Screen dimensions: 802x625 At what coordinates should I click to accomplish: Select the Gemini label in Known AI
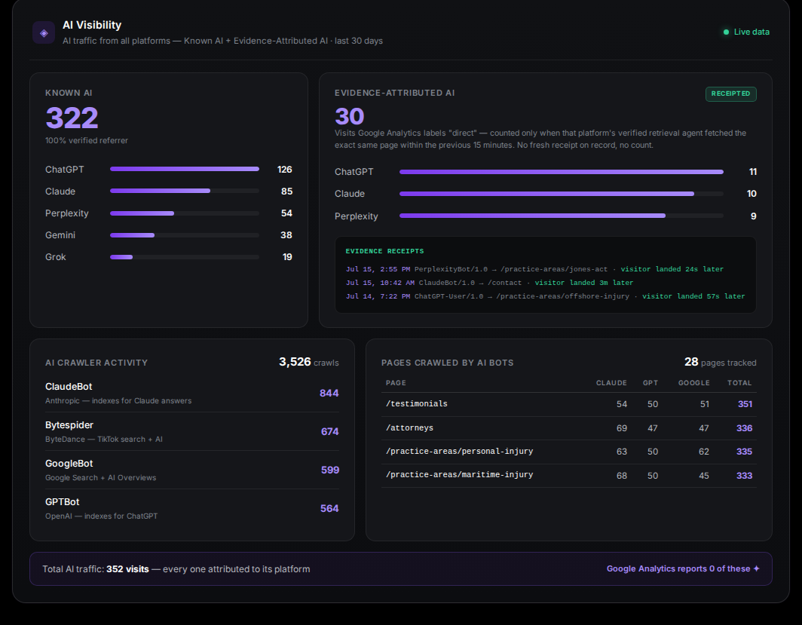tap(60, 235)
